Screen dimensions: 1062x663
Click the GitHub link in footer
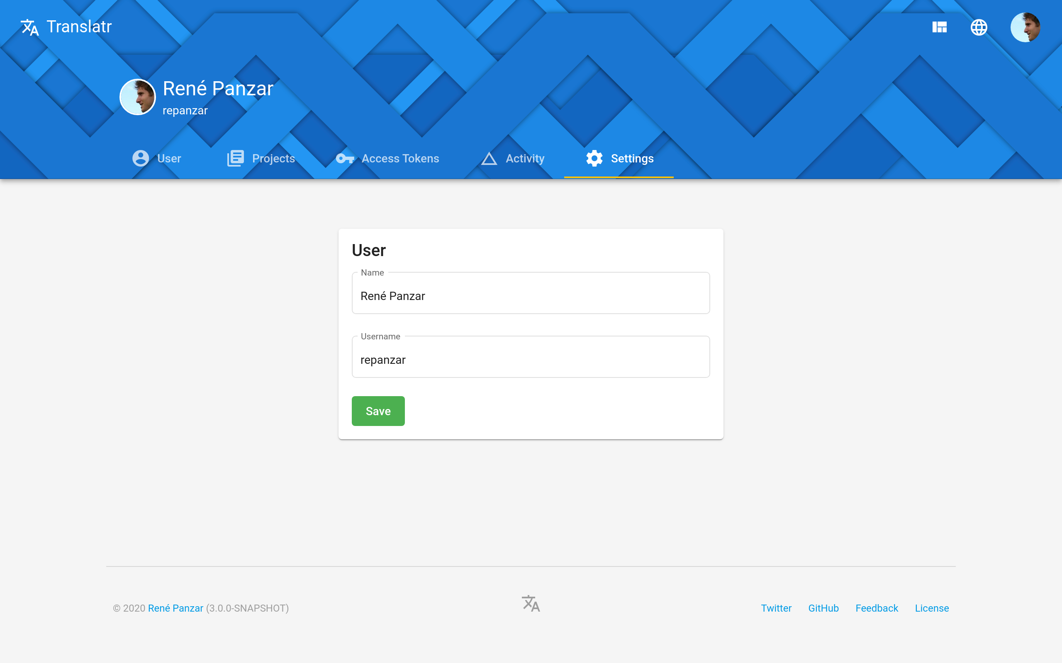[x=824, y=608]
